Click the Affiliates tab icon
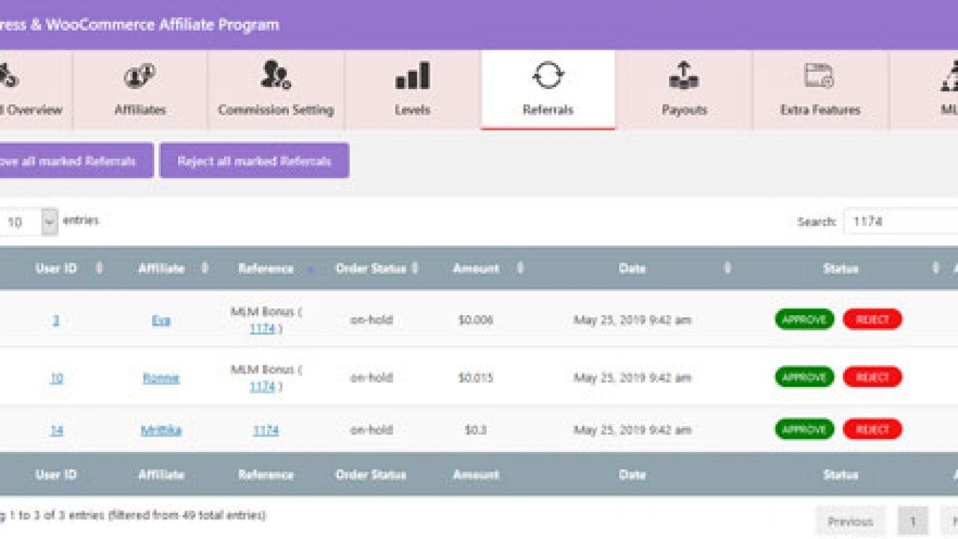Viewport: 958px width, 539px height. click(x=139, y=76)
